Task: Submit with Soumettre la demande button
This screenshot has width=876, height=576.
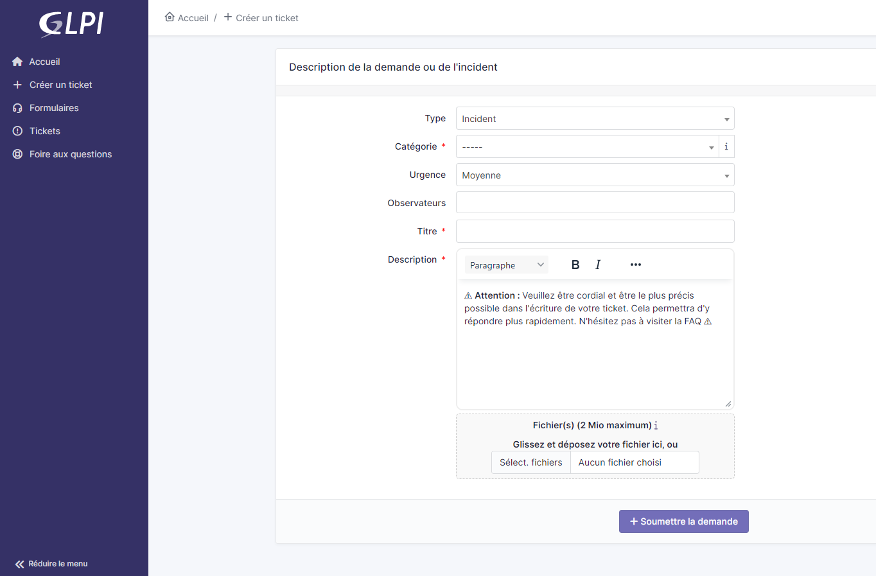Action: point(683,521)
